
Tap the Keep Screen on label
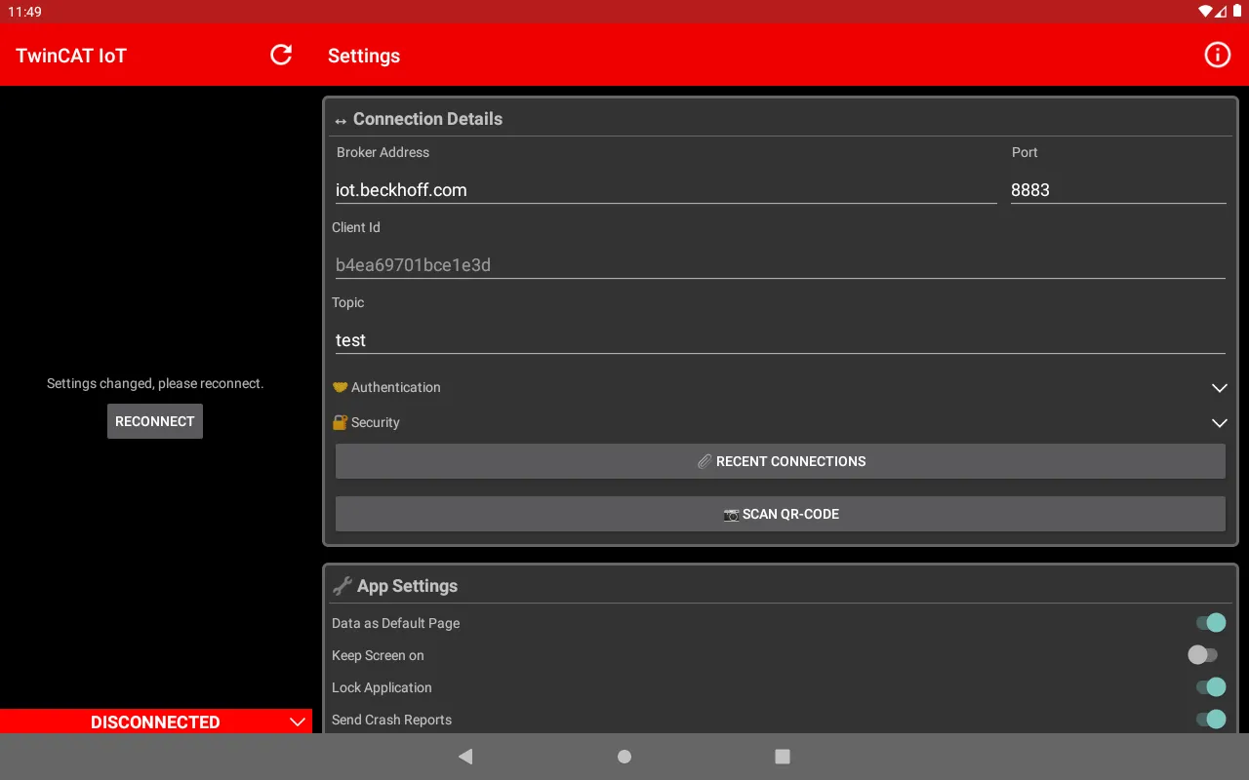[x=378, y=655]
